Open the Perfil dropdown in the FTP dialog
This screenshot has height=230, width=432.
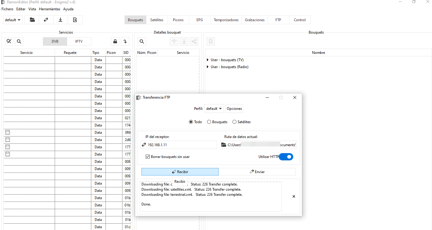click(x=214, y=109)
